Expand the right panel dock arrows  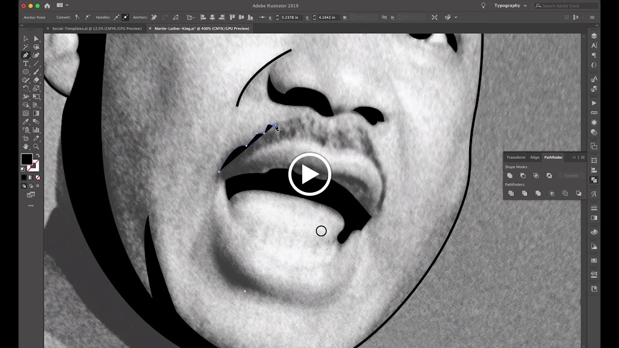coord(597,25)
